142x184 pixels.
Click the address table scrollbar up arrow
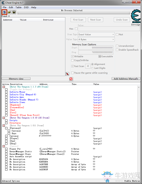[x=139, y=87]
